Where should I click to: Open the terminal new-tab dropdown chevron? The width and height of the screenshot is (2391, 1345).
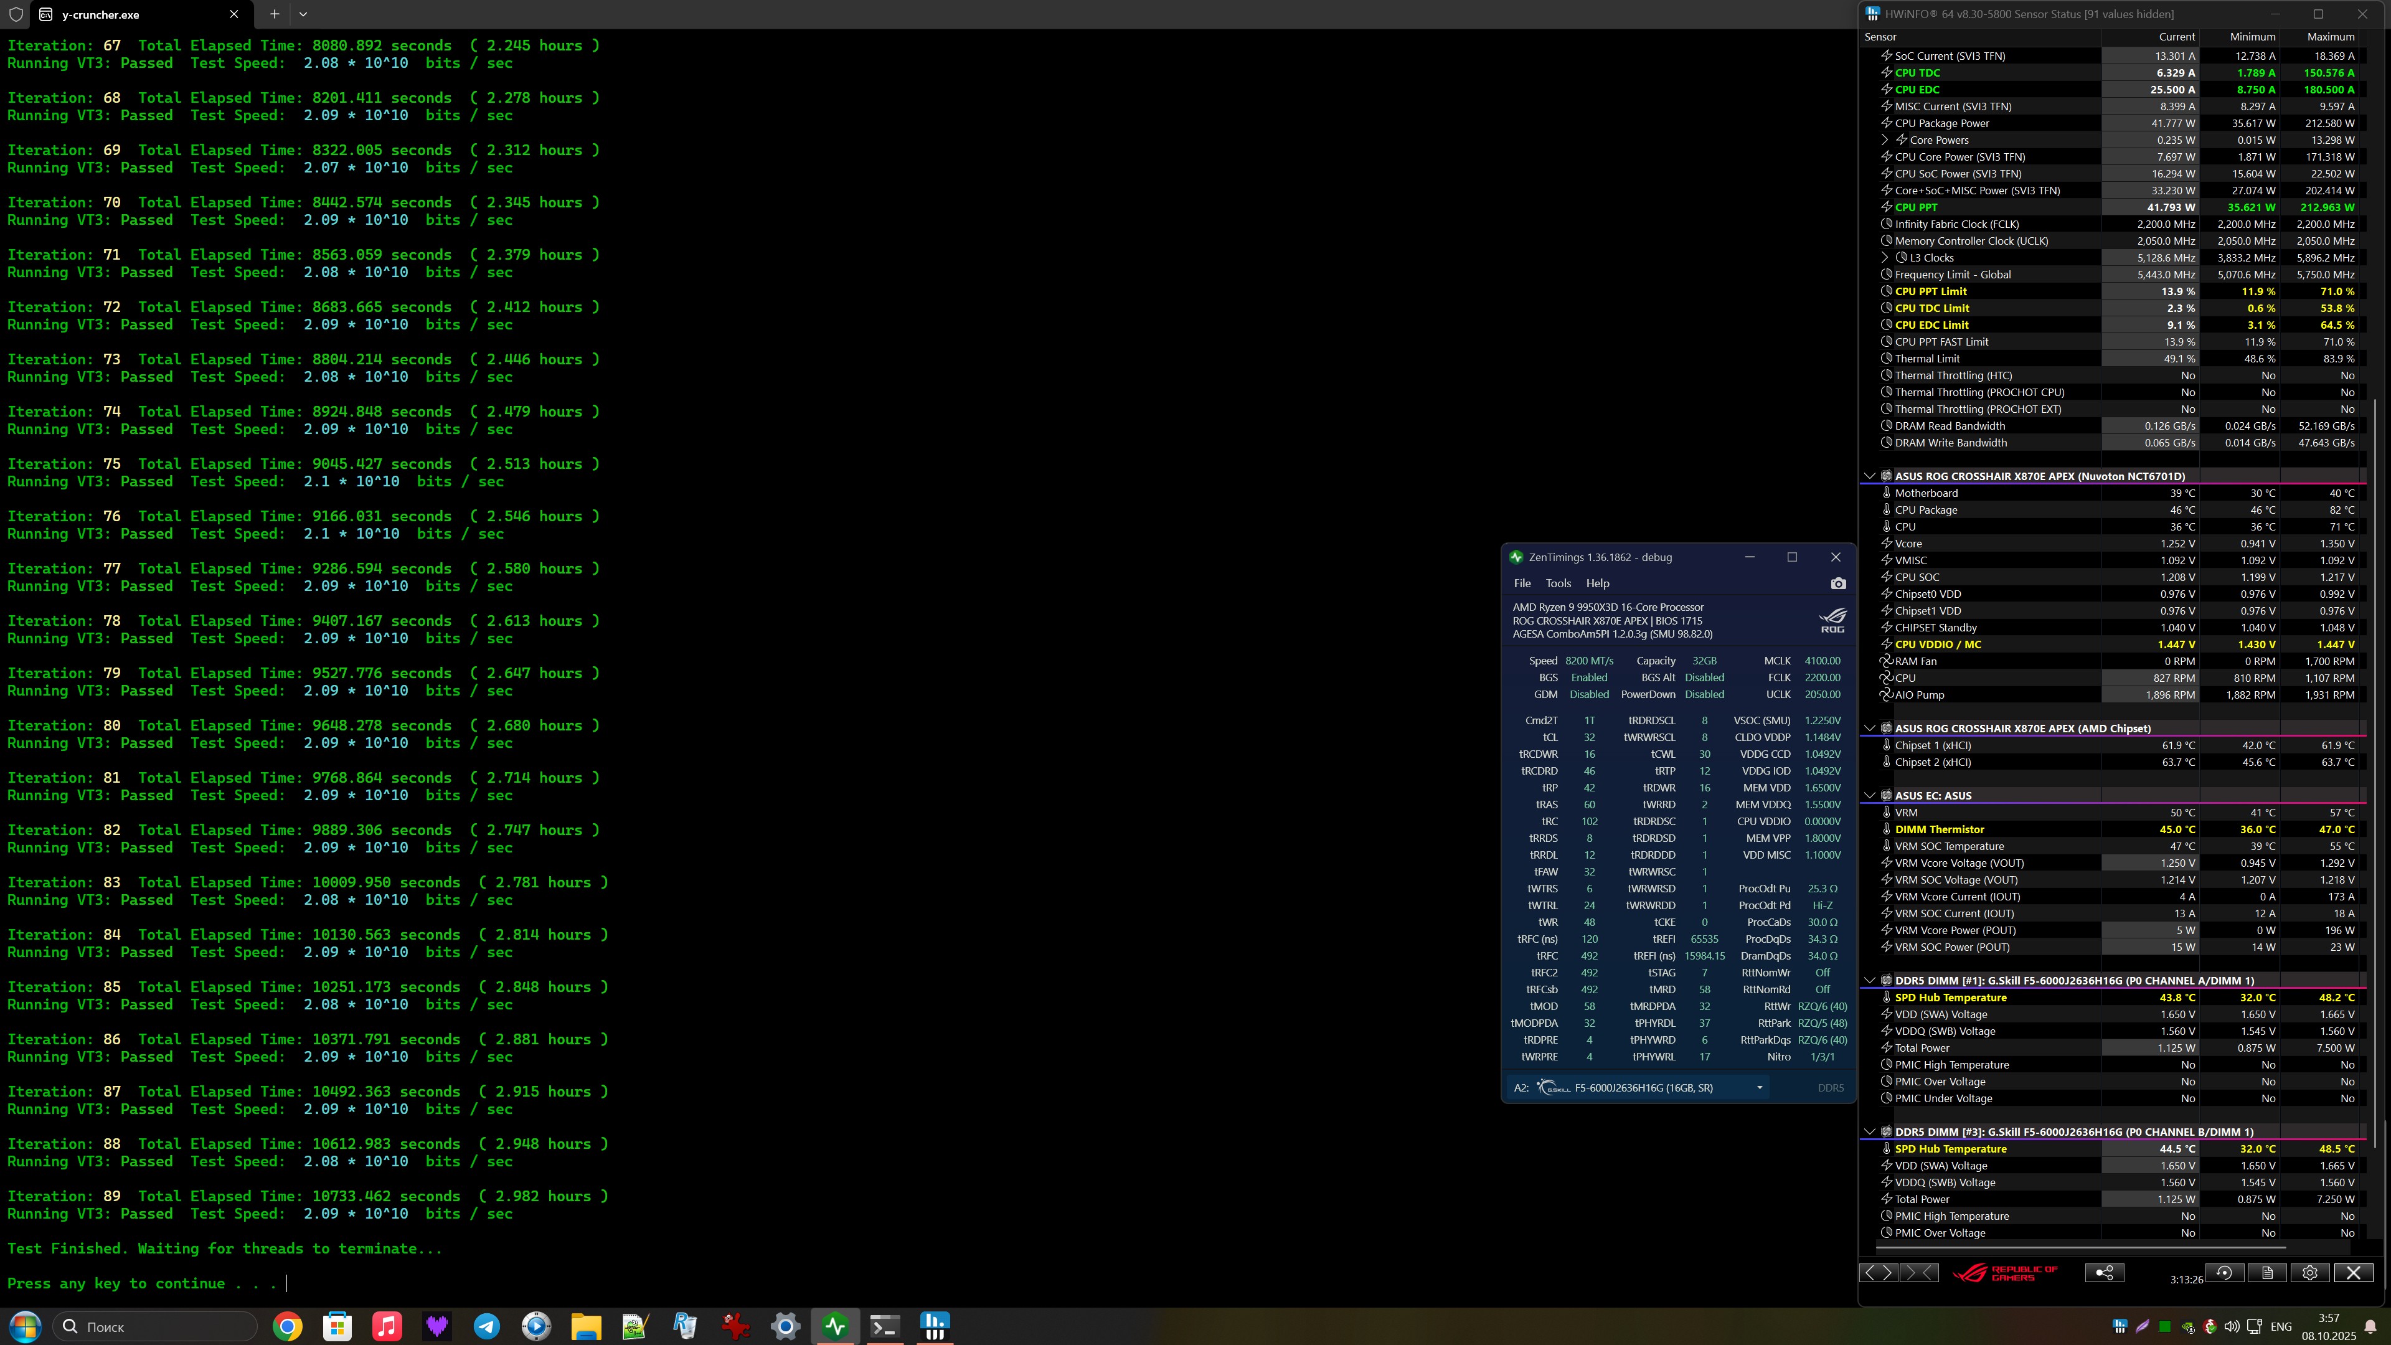303,14
